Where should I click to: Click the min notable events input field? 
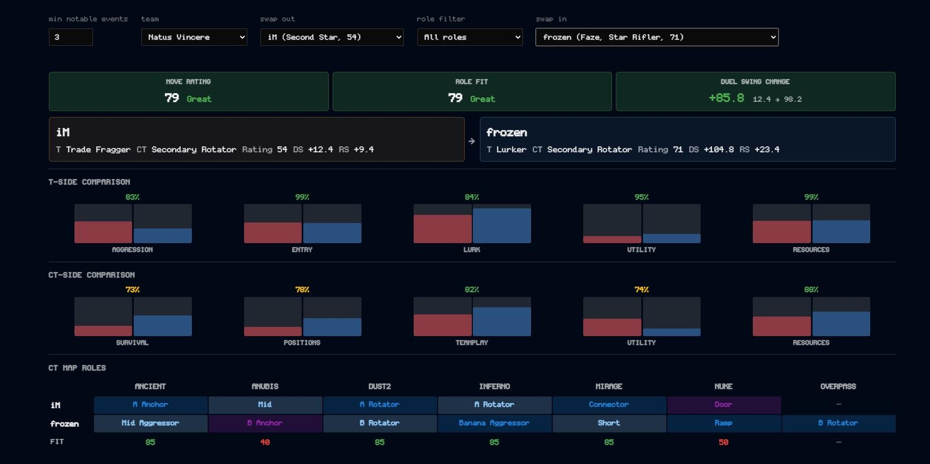coord(71,37)
